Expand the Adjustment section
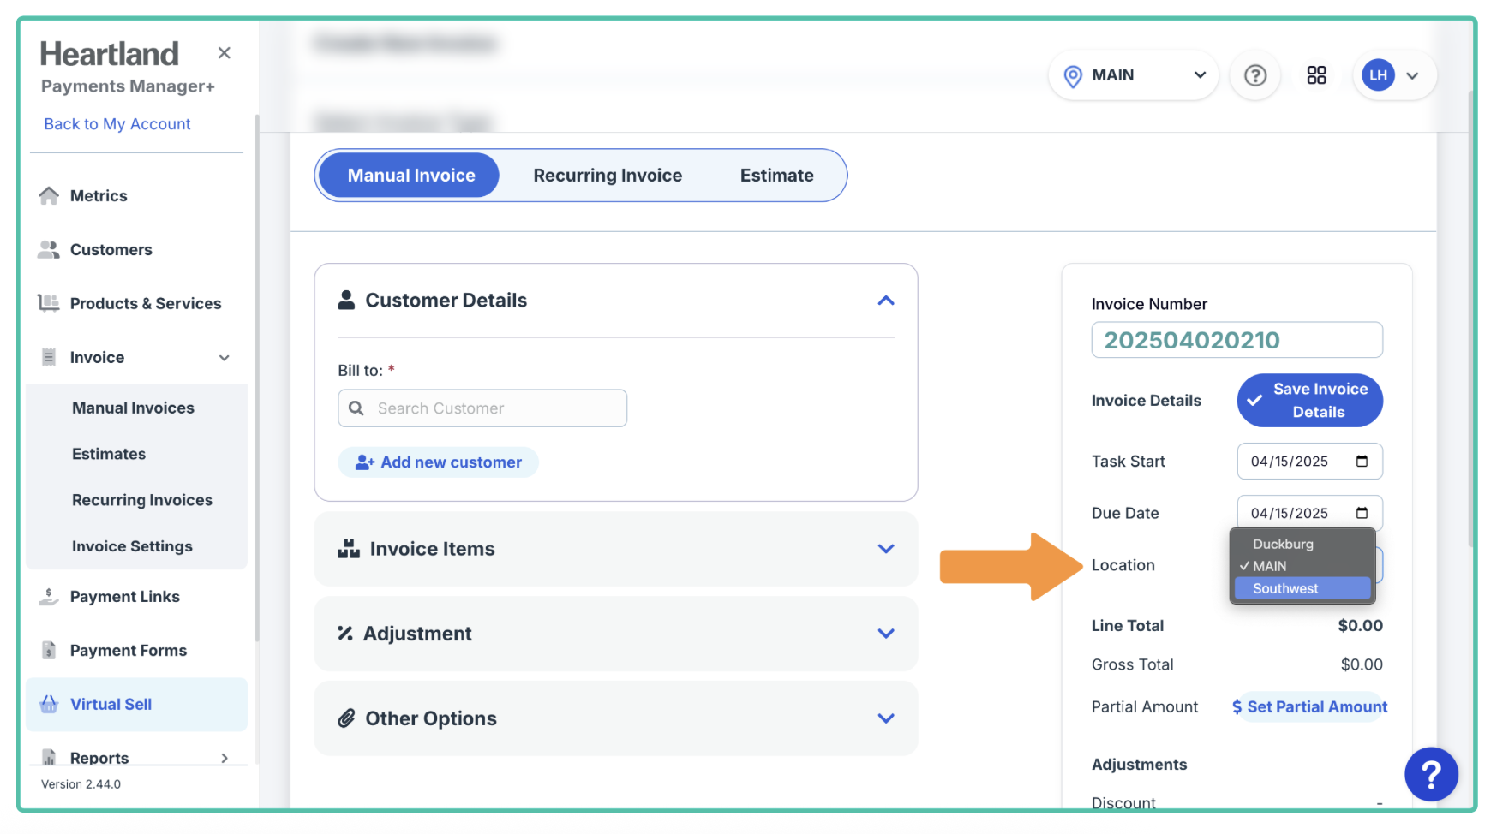The image size is (1503, 834). (886, 634)
